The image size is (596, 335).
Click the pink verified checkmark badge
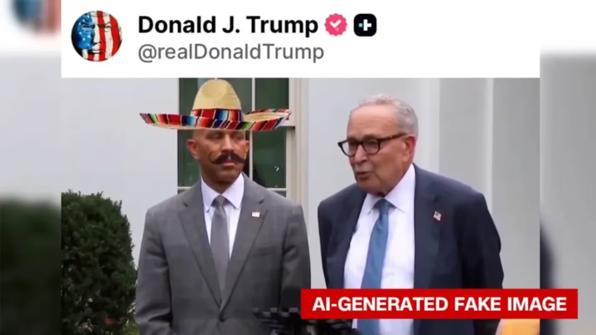pyautogui.click(x=336, y=25)
